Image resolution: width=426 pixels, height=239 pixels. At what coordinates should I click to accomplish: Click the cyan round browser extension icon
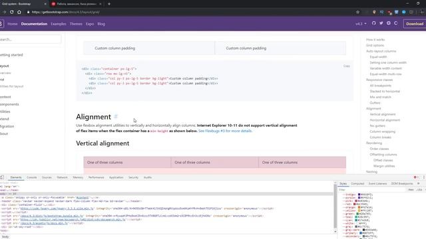404,12
